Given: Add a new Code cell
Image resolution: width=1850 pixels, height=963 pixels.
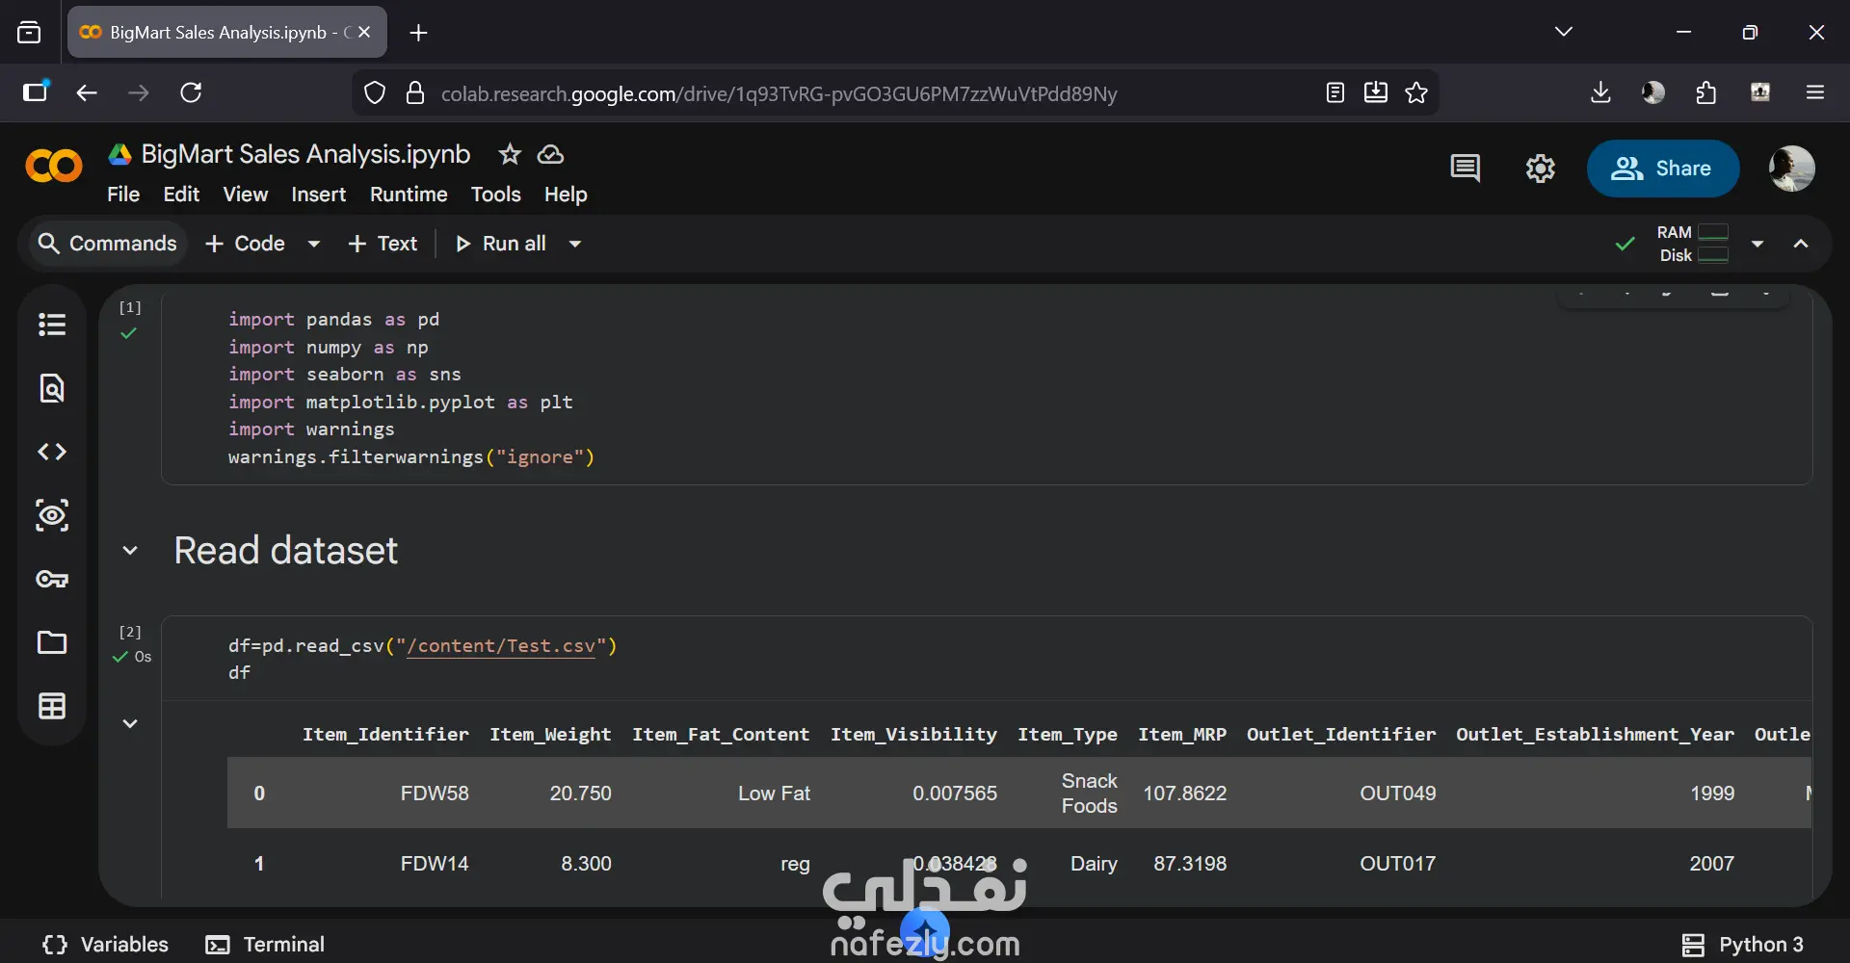Looking at the screenshot, I should click(x=246, y=244).
